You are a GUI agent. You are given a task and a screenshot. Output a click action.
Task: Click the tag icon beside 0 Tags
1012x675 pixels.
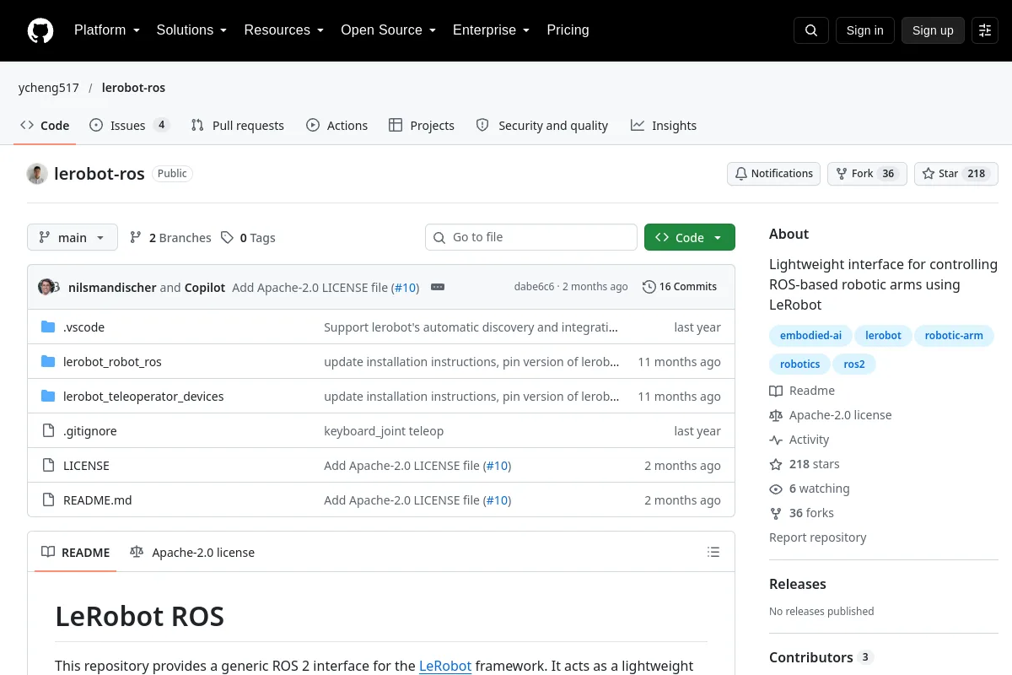click(227, 238)
